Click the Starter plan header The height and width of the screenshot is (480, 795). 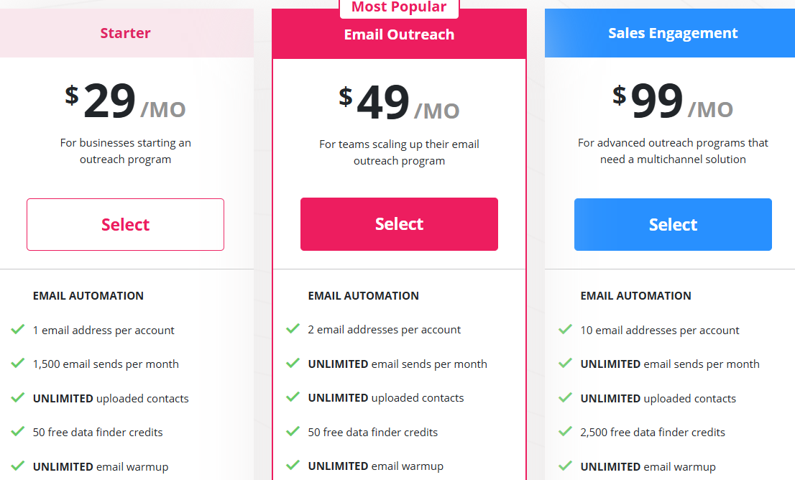(125, 33)
